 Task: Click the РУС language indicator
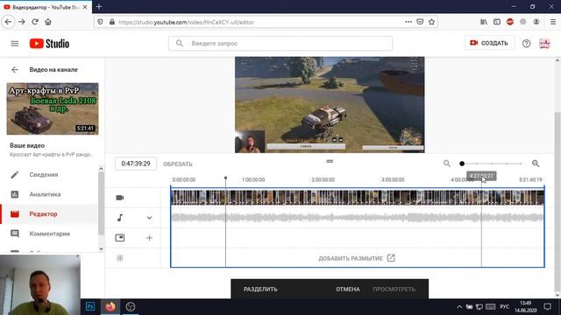point(505,307)
